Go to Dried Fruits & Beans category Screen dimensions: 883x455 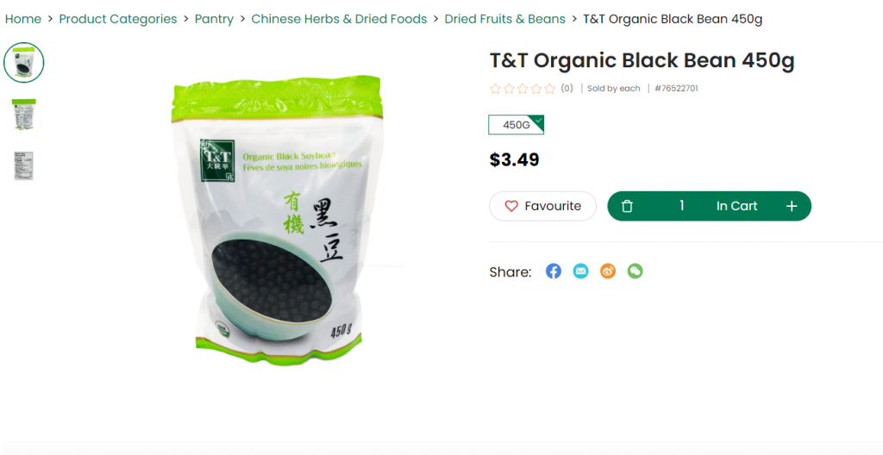504,19
